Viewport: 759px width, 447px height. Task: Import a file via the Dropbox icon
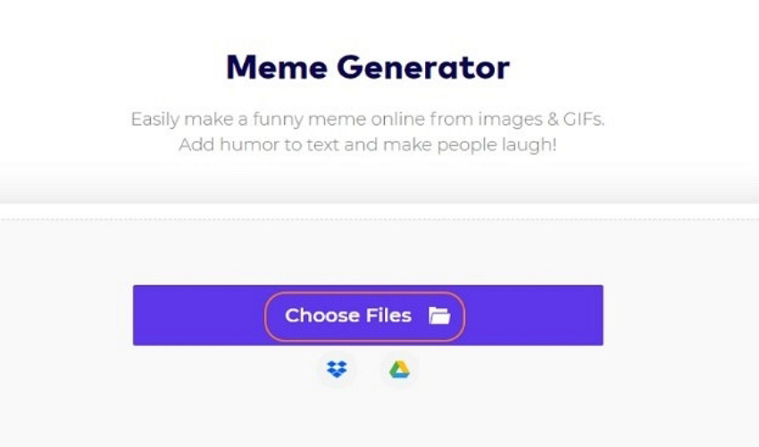(x=337, y=369)
